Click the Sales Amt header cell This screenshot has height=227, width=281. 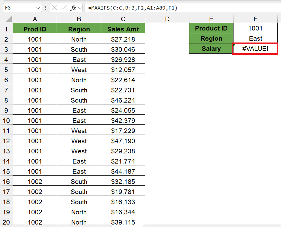tap(123, 28)
